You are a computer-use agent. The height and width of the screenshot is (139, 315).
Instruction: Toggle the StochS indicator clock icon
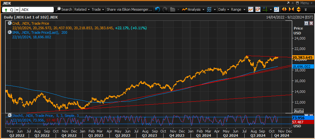[x=10, y=115]
